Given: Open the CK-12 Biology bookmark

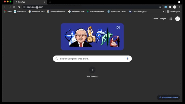Looking at the screenshot, I should (139, 12).
